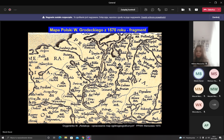
Task: Click the Windows taskbar search box
Action: pyautogui.click(x=25, y=138)
